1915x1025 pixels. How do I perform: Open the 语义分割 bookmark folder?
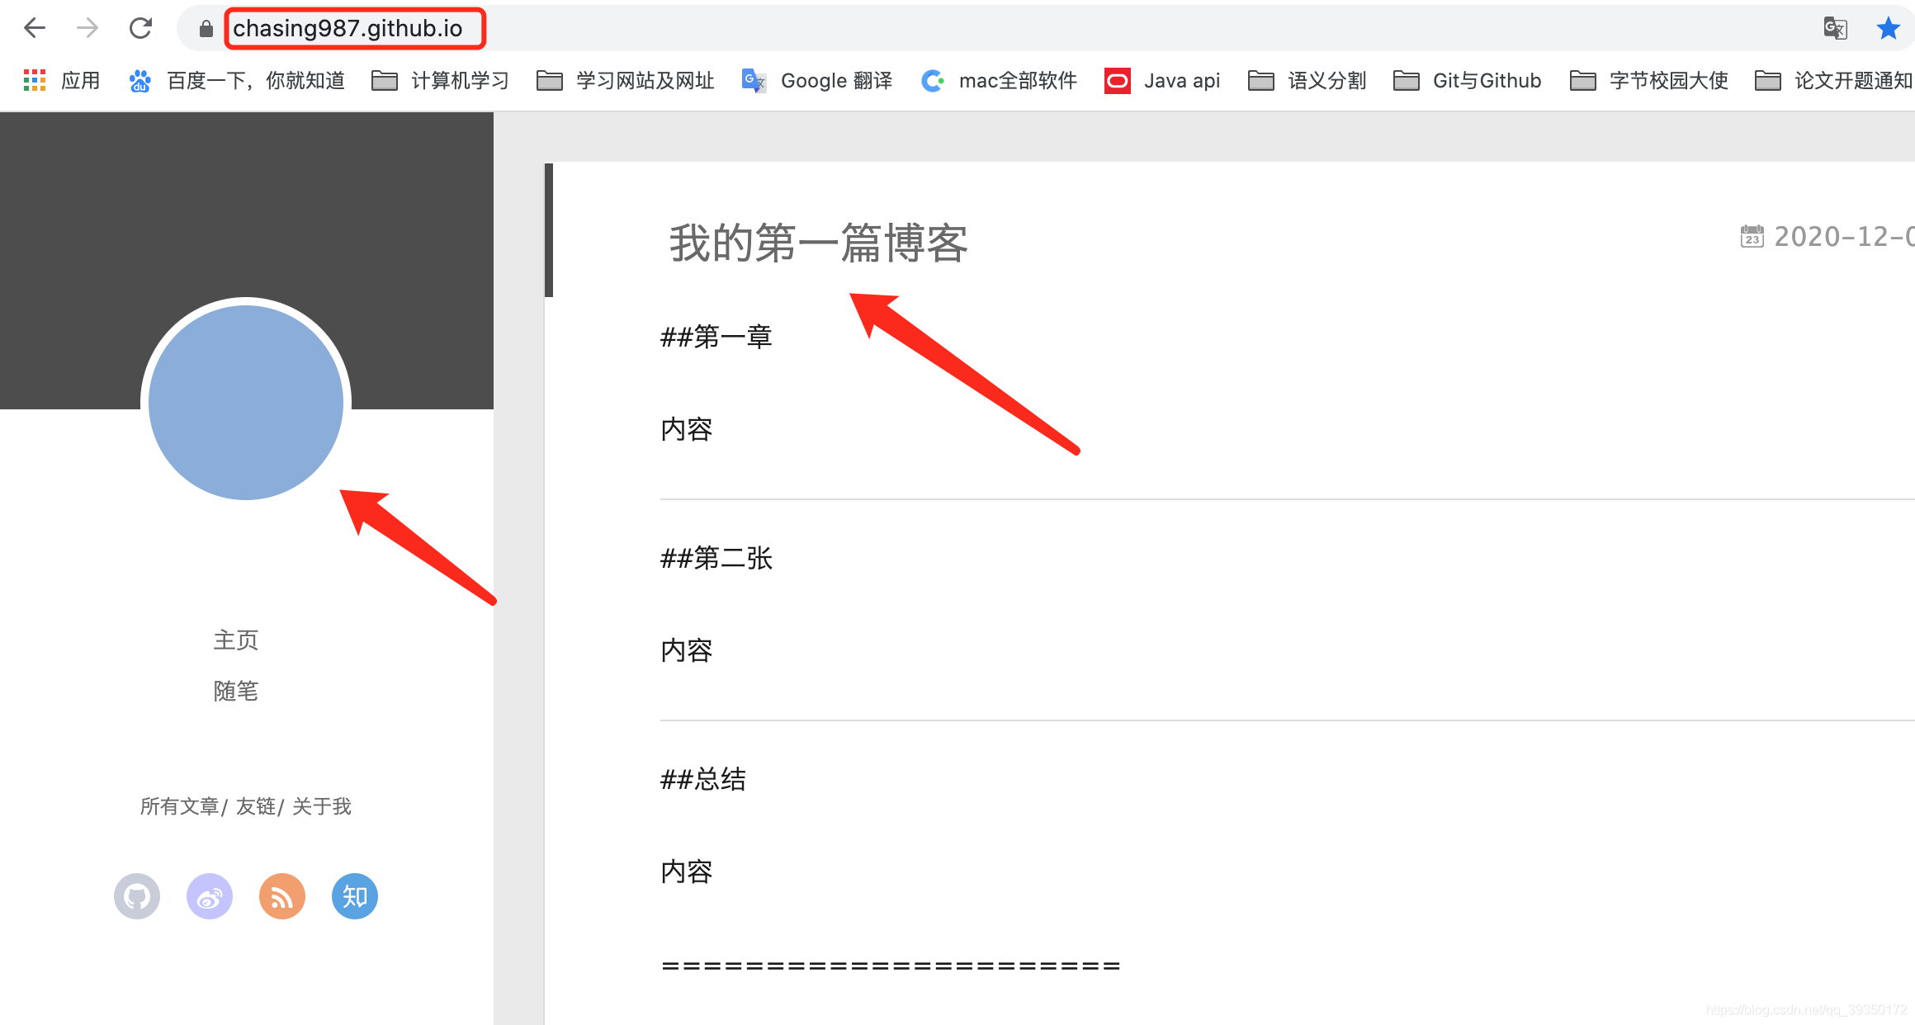(x=1307, y=81)
